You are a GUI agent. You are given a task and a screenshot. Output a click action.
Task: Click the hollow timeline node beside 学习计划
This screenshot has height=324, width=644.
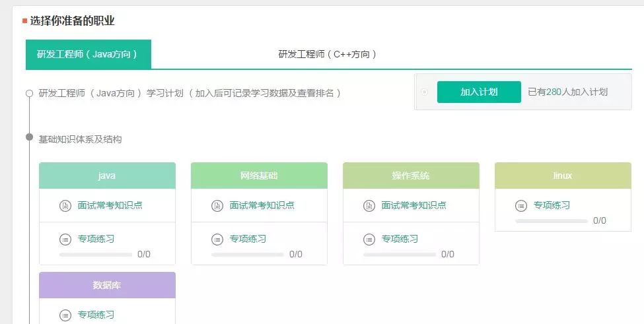[29, 94]
